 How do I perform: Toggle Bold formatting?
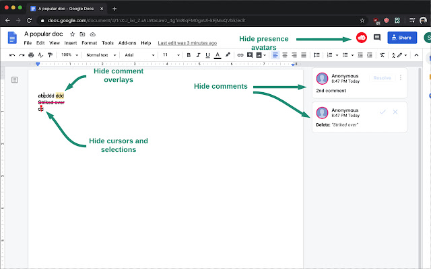point(189,54)
